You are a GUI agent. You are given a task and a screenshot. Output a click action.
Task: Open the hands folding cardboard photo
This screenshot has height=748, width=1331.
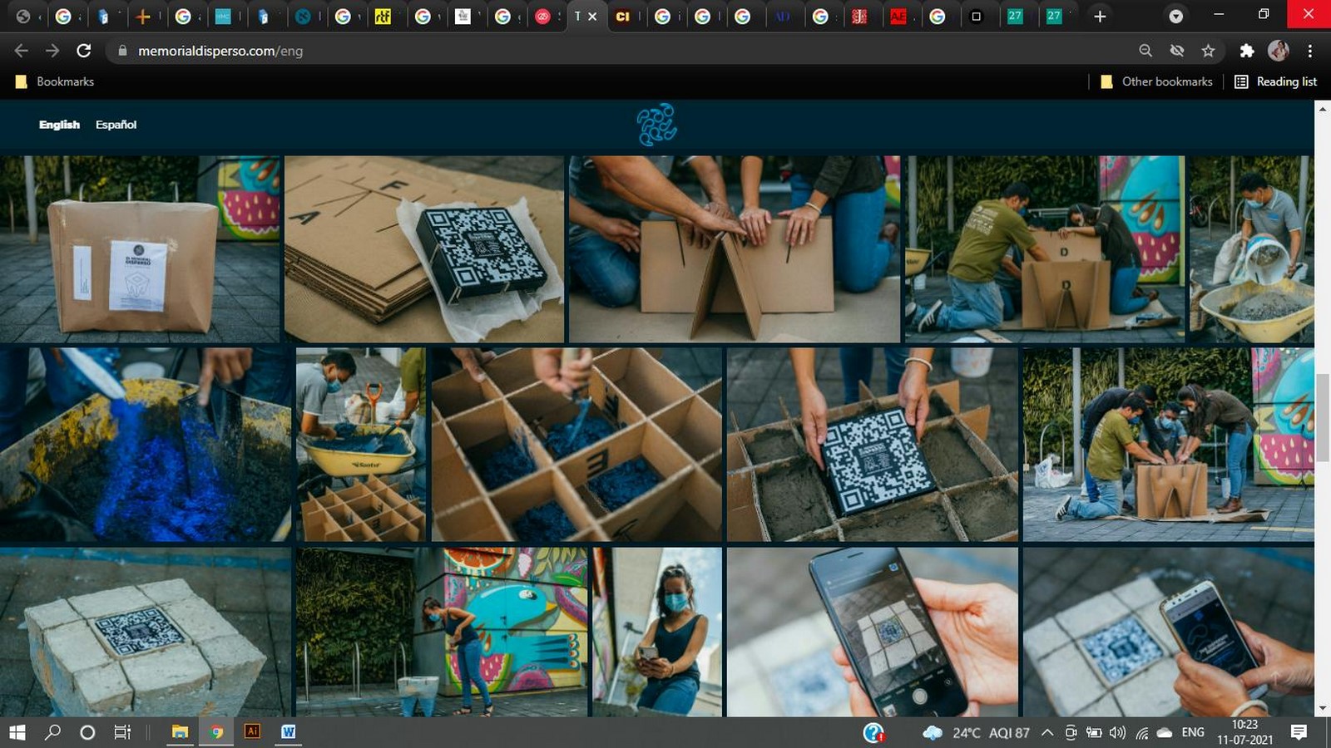[735, 249]
